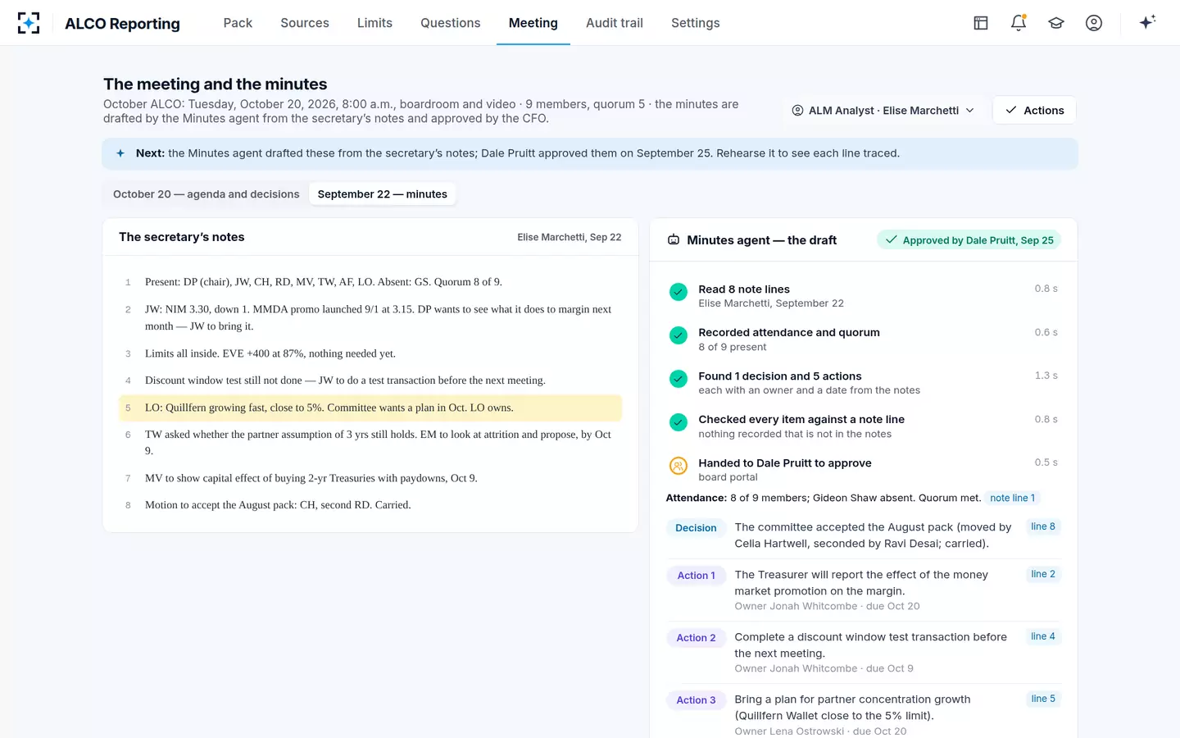Screen dimensions: 1180x738
Task: Expand the ALM Analyst · Elise Marchetti role dropdown
Action: [883, 111]
